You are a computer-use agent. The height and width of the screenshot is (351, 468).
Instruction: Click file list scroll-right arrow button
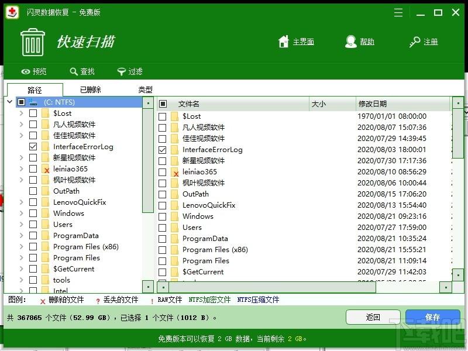(446, 287)
